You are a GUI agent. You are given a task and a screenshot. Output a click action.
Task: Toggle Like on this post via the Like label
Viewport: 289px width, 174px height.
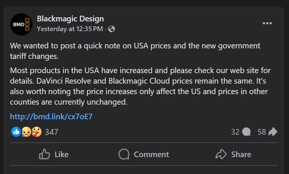(x=61, y=154)
